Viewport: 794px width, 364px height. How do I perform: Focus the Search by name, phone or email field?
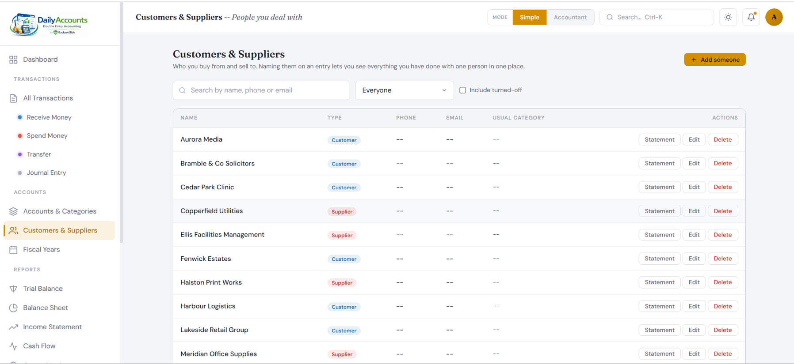[261, 90]
